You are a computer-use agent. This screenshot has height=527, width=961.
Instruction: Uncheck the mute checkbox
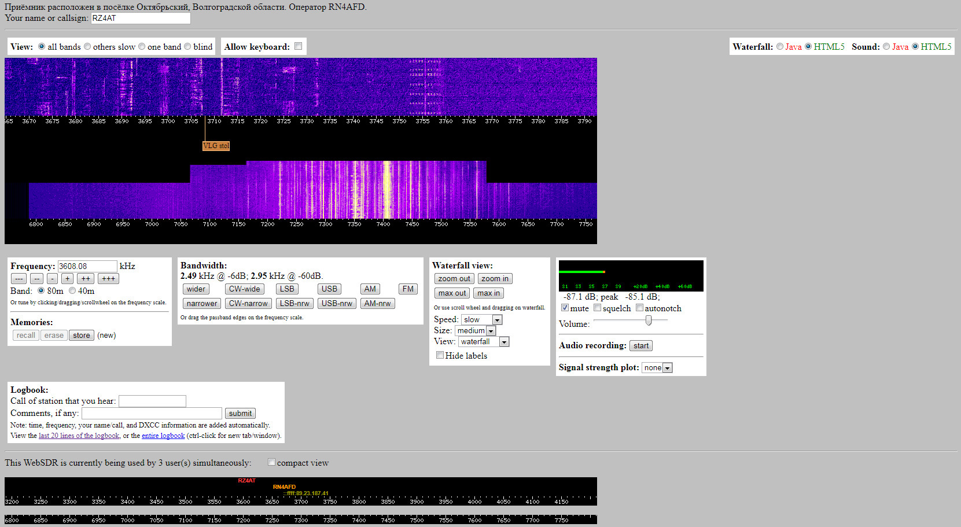565,308
